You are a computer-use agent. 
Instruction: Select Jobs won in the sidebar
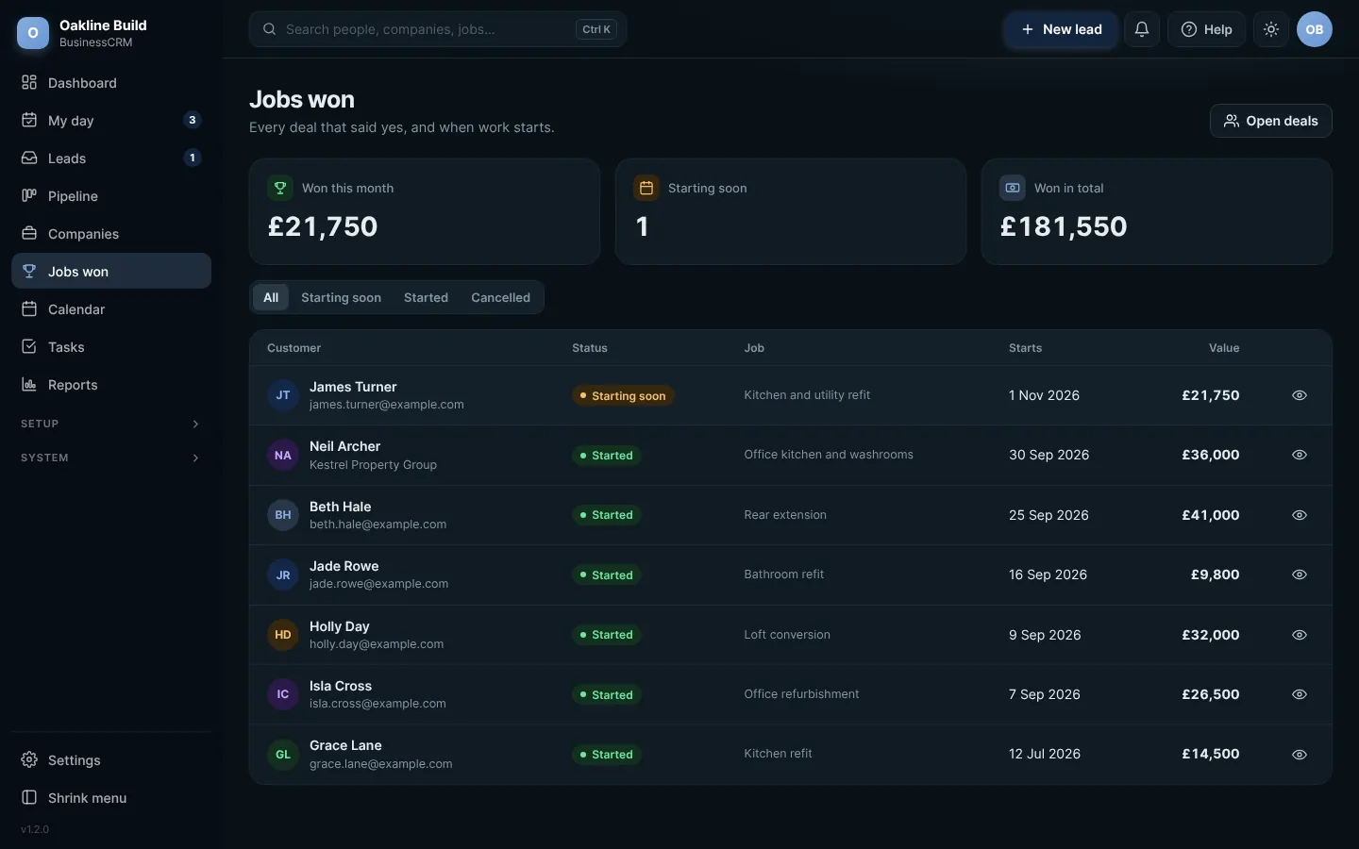click(x=111, y=272)
